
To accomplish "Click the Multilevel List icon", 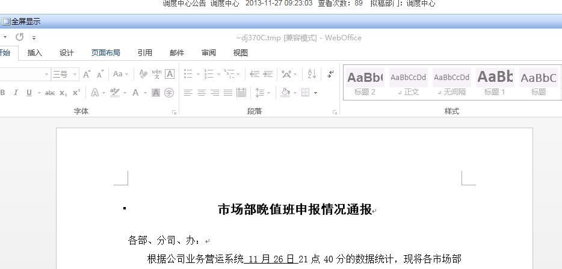I will pyautogui.click(x=229, y=74).
